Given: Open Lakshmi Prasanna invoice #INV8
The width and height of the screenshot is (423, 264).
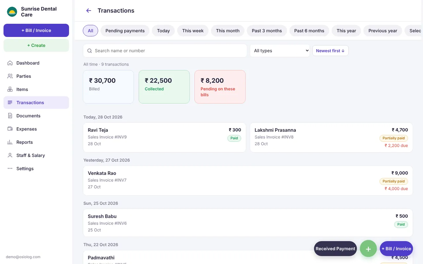Looking at the screenshot, I should coord(331,137).
